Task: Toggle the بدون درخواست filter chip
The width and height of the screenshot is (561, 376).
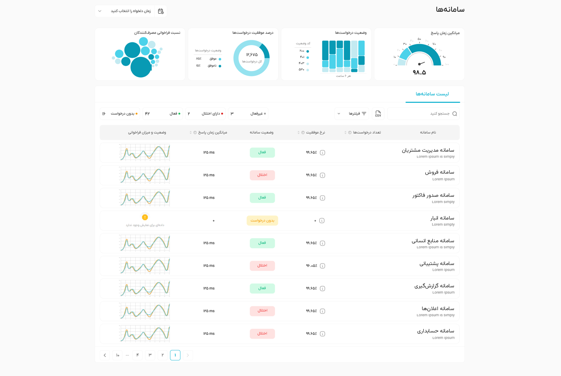Action: [120, 114]
